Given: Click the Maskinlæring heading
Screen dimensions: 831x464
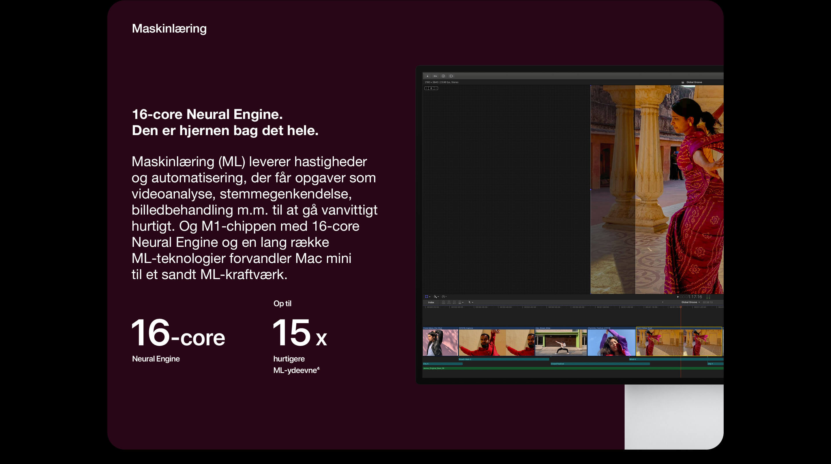Looking at the screenshot, I should click(169, 28).
